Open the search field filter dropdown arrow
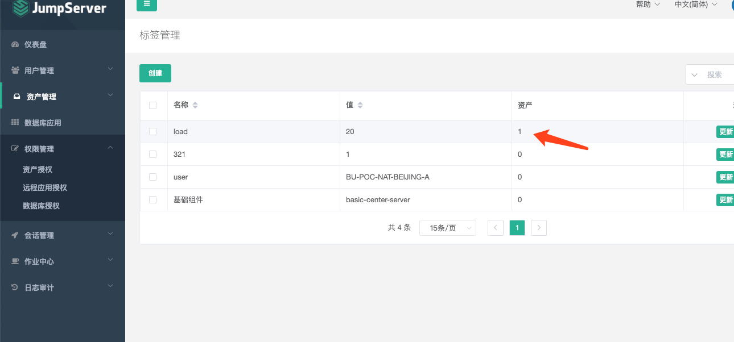Image resolution: width=734 pixels, height=342 pixels. 695,74
